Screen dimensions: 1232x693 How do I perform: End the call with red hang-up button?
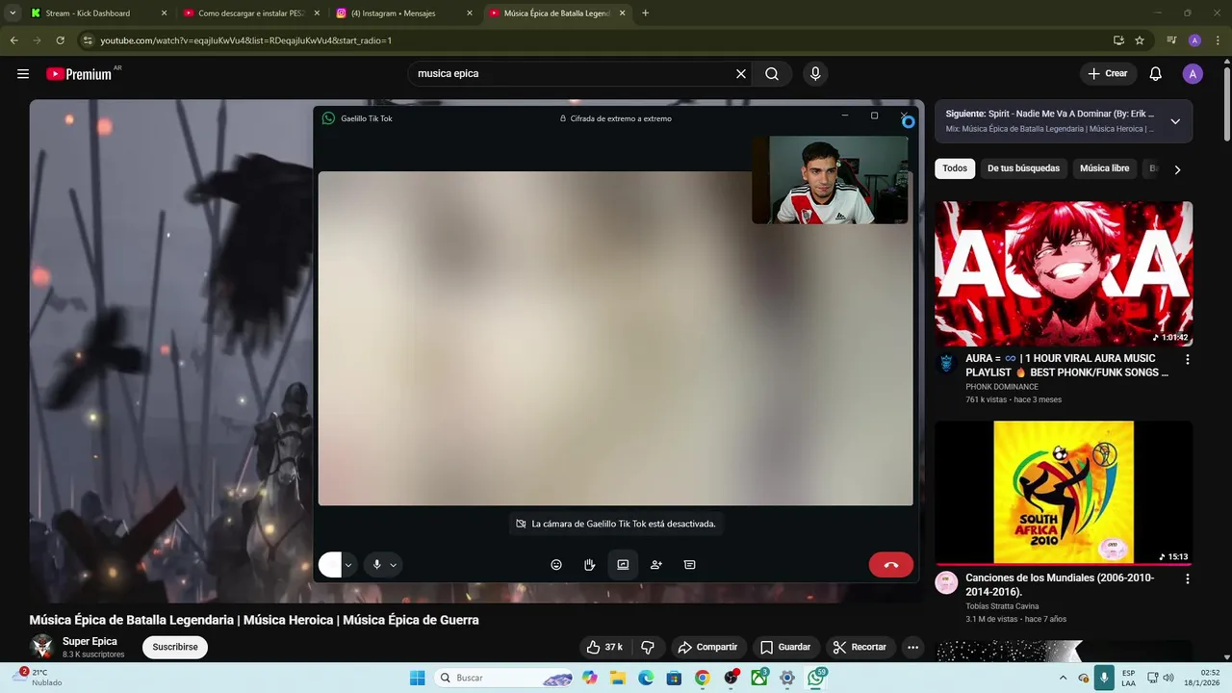890,565
